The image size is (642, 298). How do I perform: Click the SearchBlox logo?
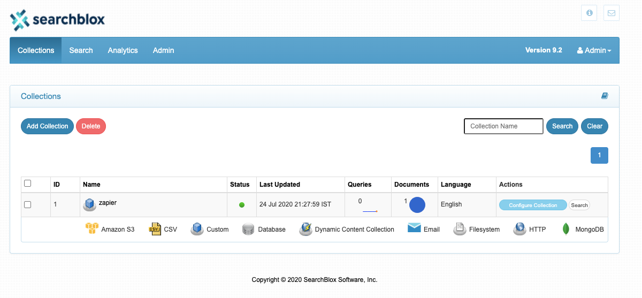(x=57, y=20)
